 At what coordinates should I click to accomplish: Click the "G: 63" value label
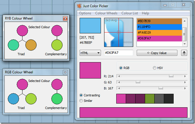click(108, 82)
